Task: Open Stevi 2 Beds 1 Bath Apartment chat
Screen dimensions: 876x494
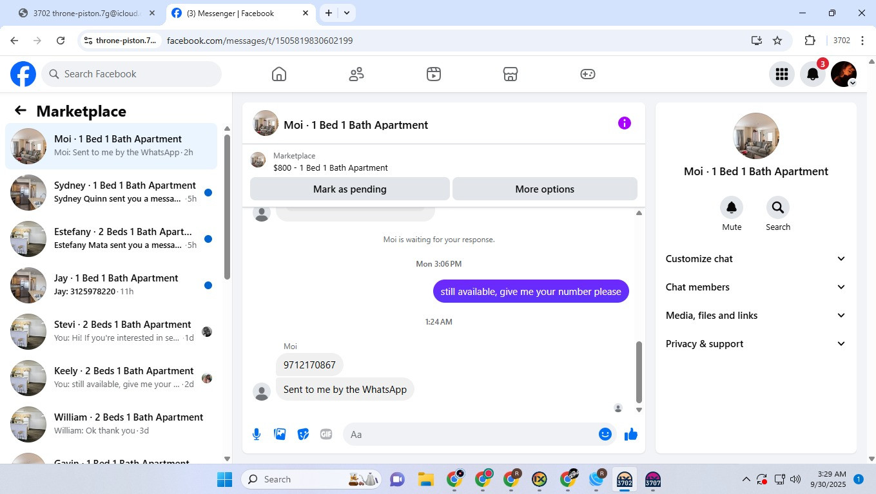Action: point(111,332)
